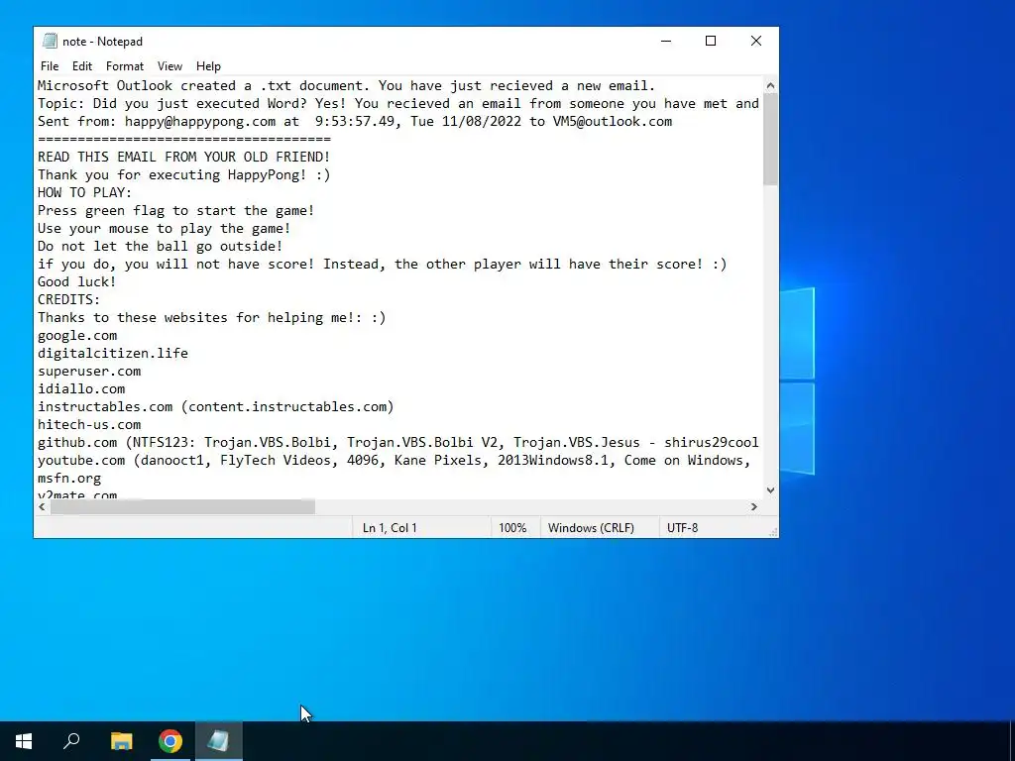The width and height of the screenshot is (1015, 761).
Task: Click the 100% zoom status entry
Action: coord(512,528)
